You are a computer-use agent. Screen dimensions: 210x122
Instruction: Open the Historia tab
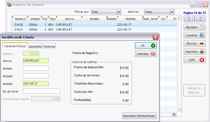[49, 46]
